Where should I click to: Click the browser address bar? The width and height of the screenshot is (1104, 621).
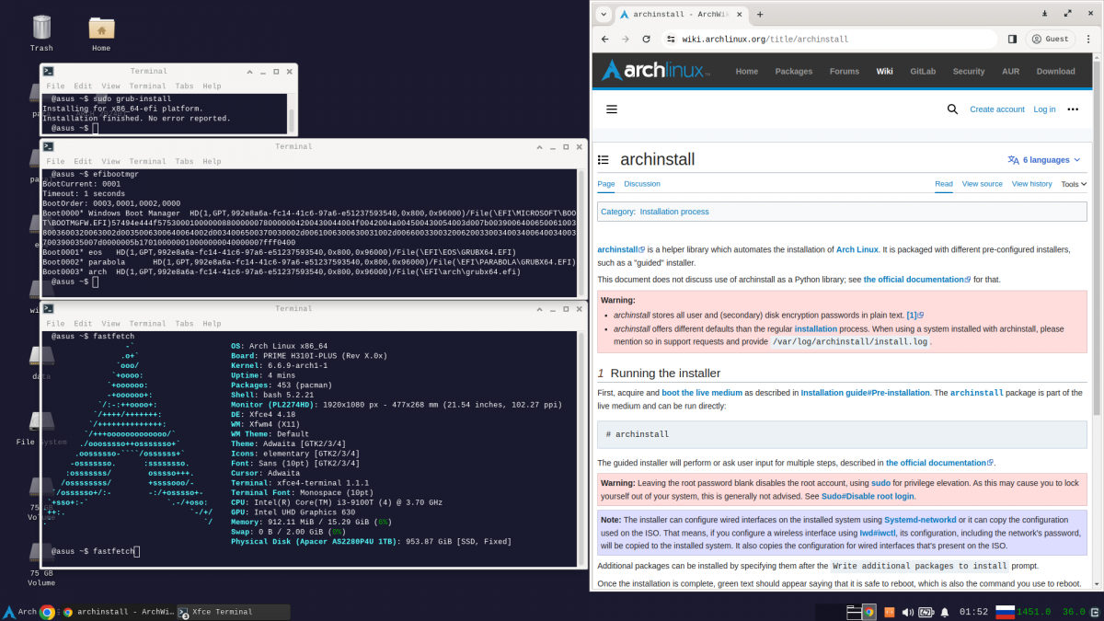828,40
